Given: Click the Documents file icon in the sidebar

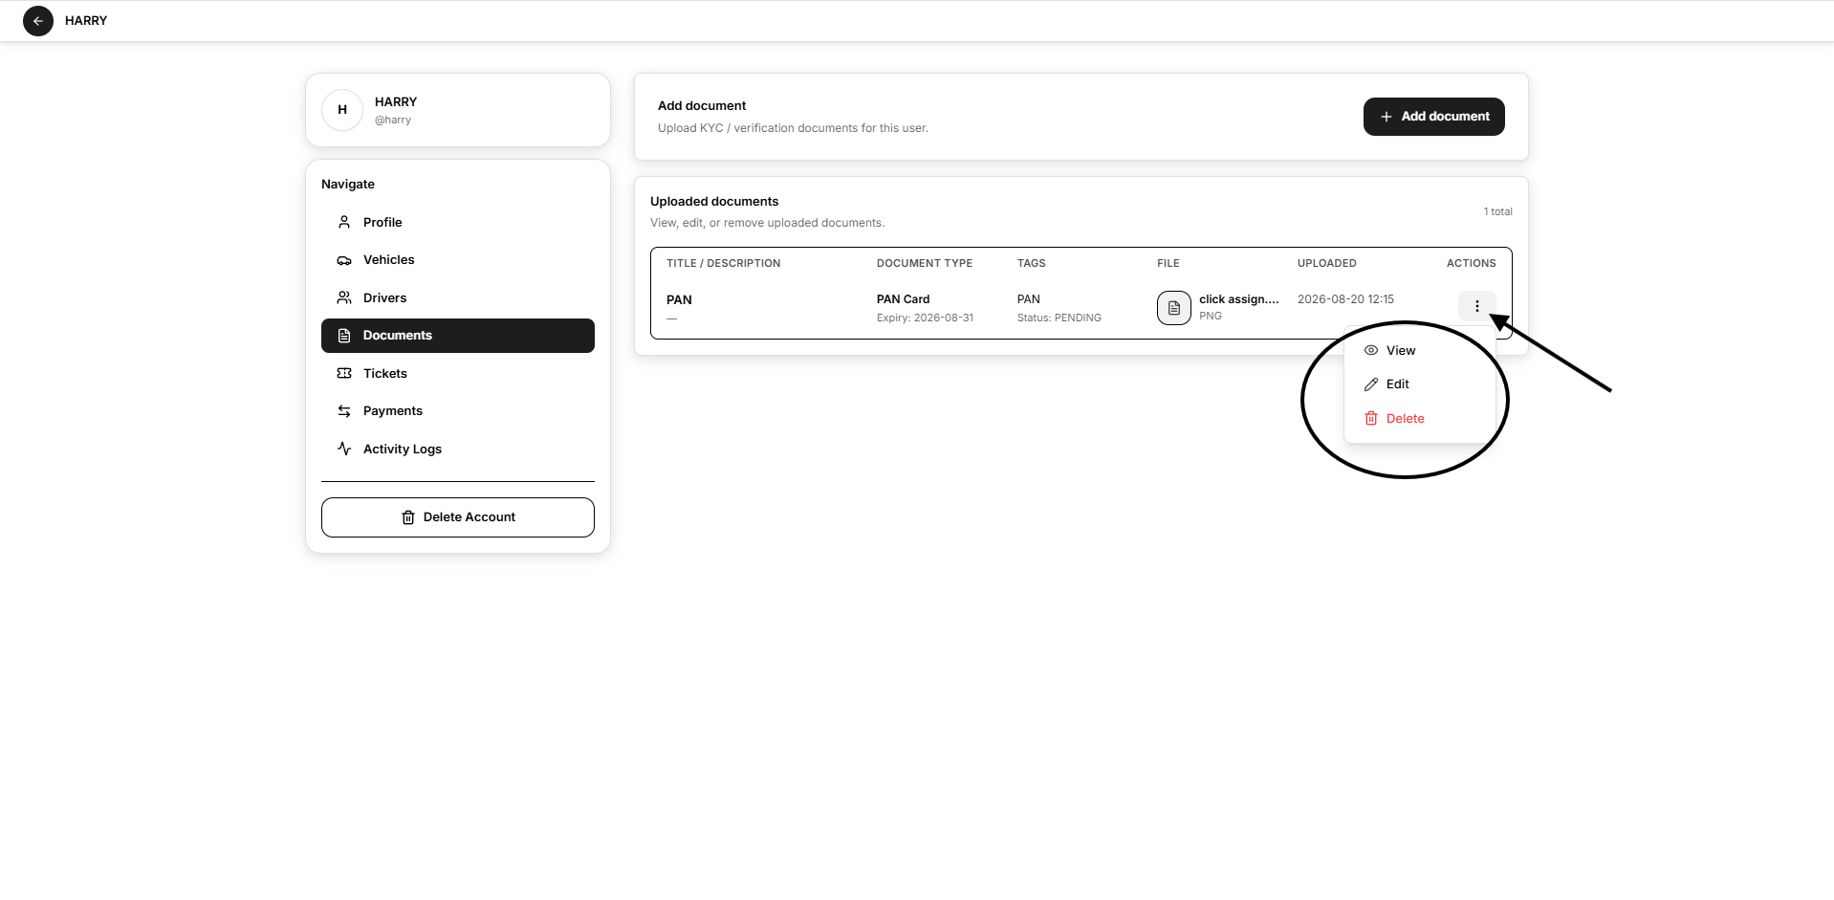Looking at the screenshot, I should 344,336.
